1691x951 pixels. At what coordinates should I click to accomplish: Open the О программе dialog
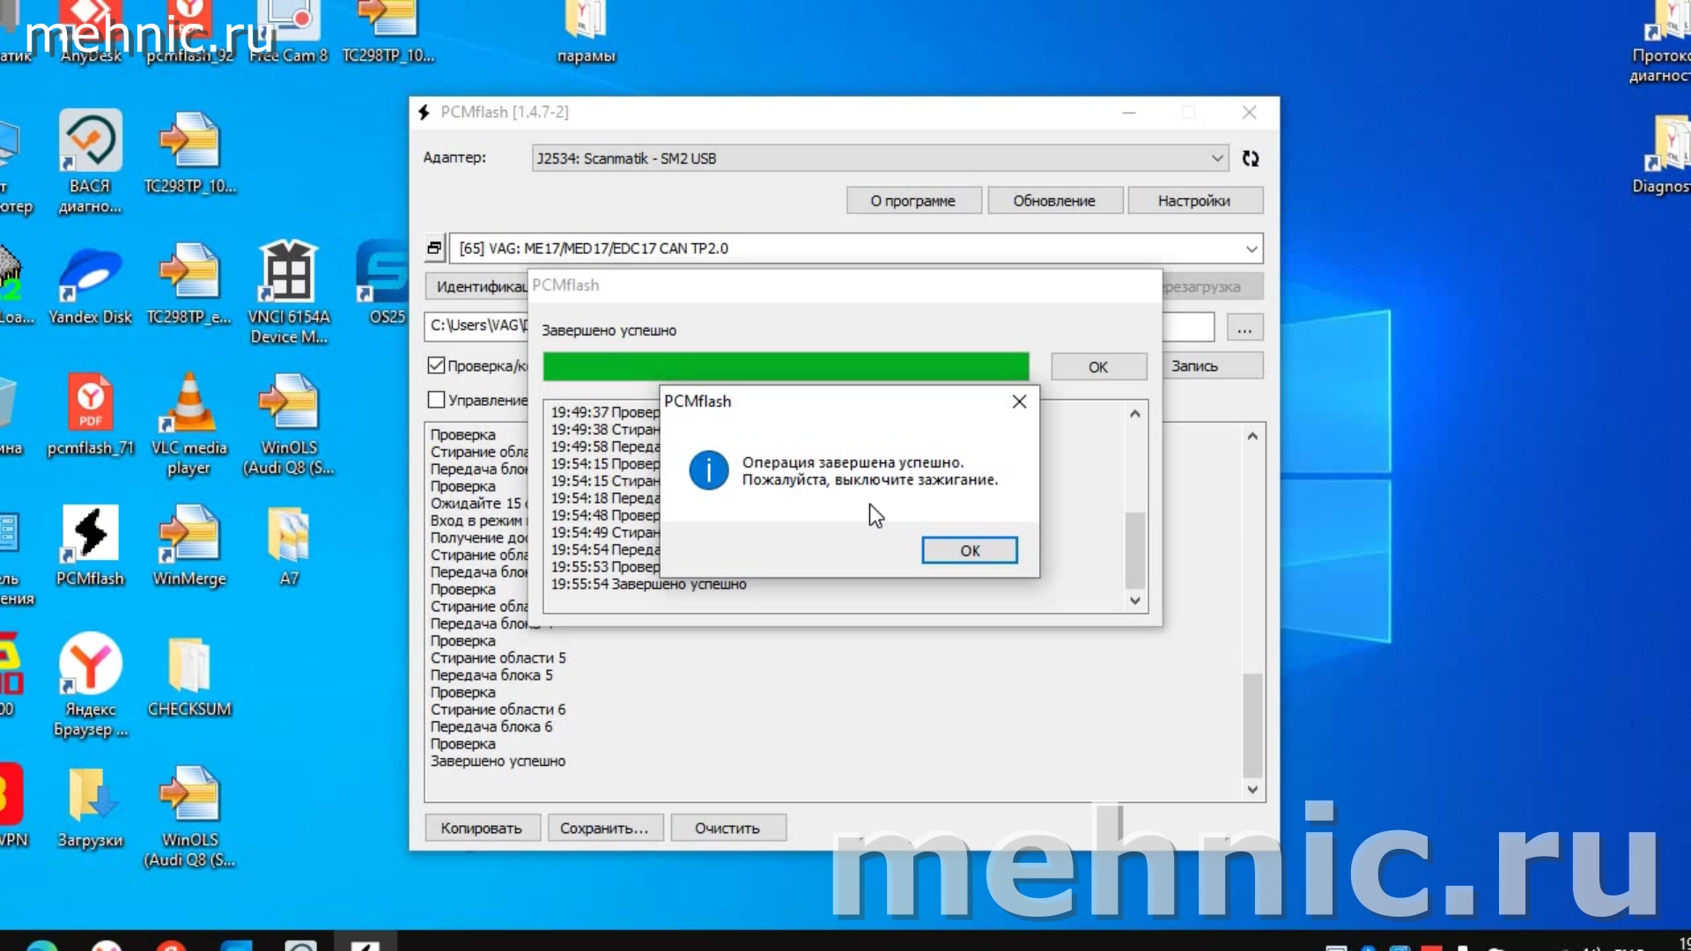tap(913, 201)
